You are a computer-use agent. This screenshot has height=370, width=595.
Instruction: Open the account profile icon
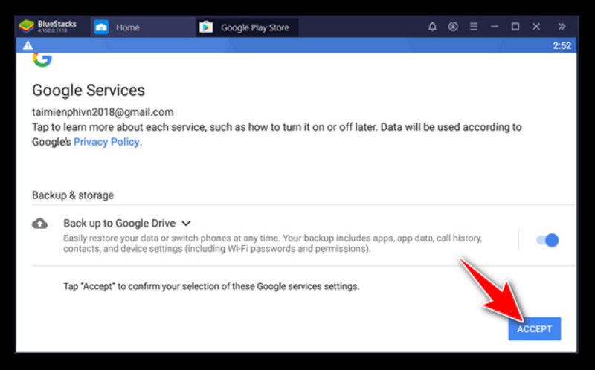tap(453, 27)
